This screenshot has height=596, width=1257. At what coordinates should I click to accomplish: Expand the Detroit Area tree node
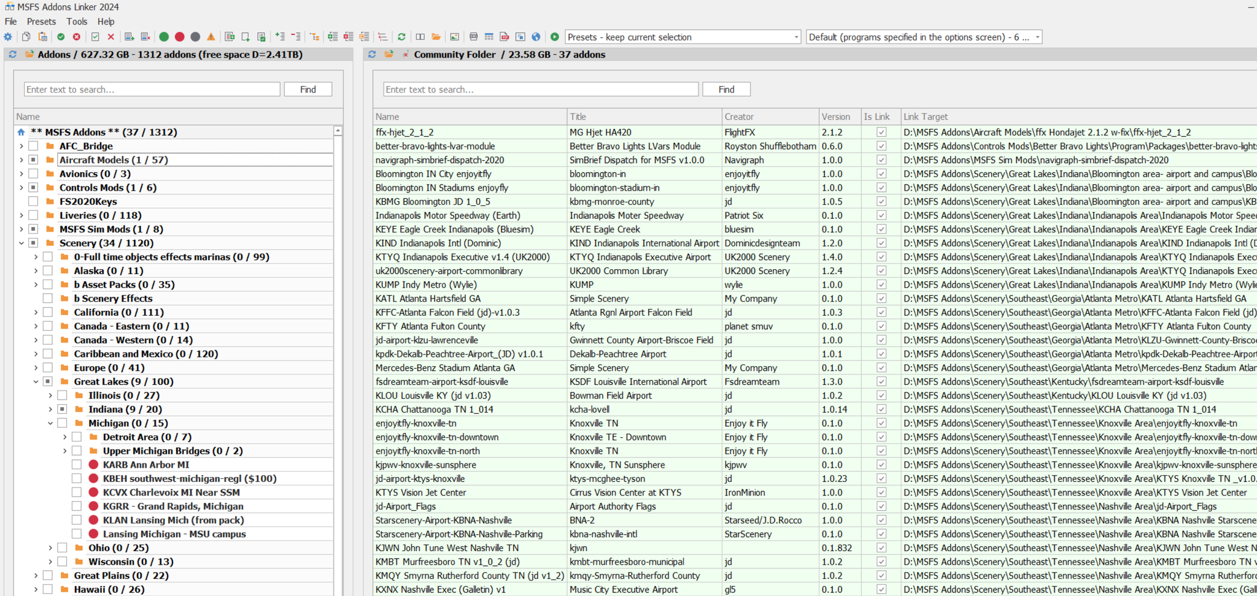point(65,437)
